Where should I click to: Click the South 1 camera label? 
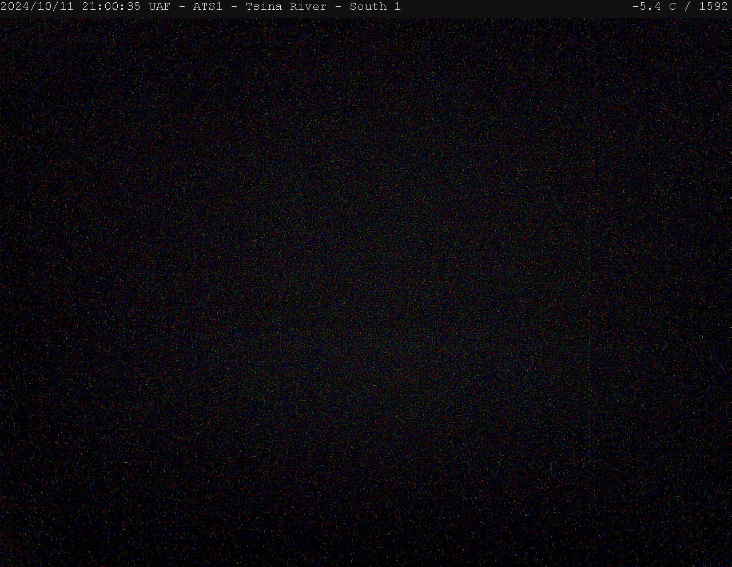pyautogui.click(x=375, y=7)
